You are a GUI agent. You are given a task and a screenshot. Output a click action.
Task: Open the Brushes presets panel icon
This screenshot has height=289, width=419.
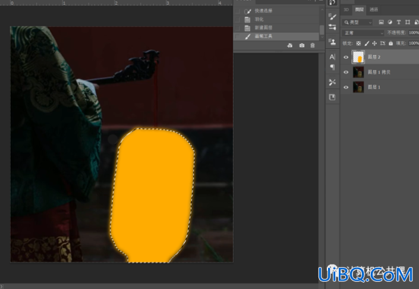tap(332, 27)
